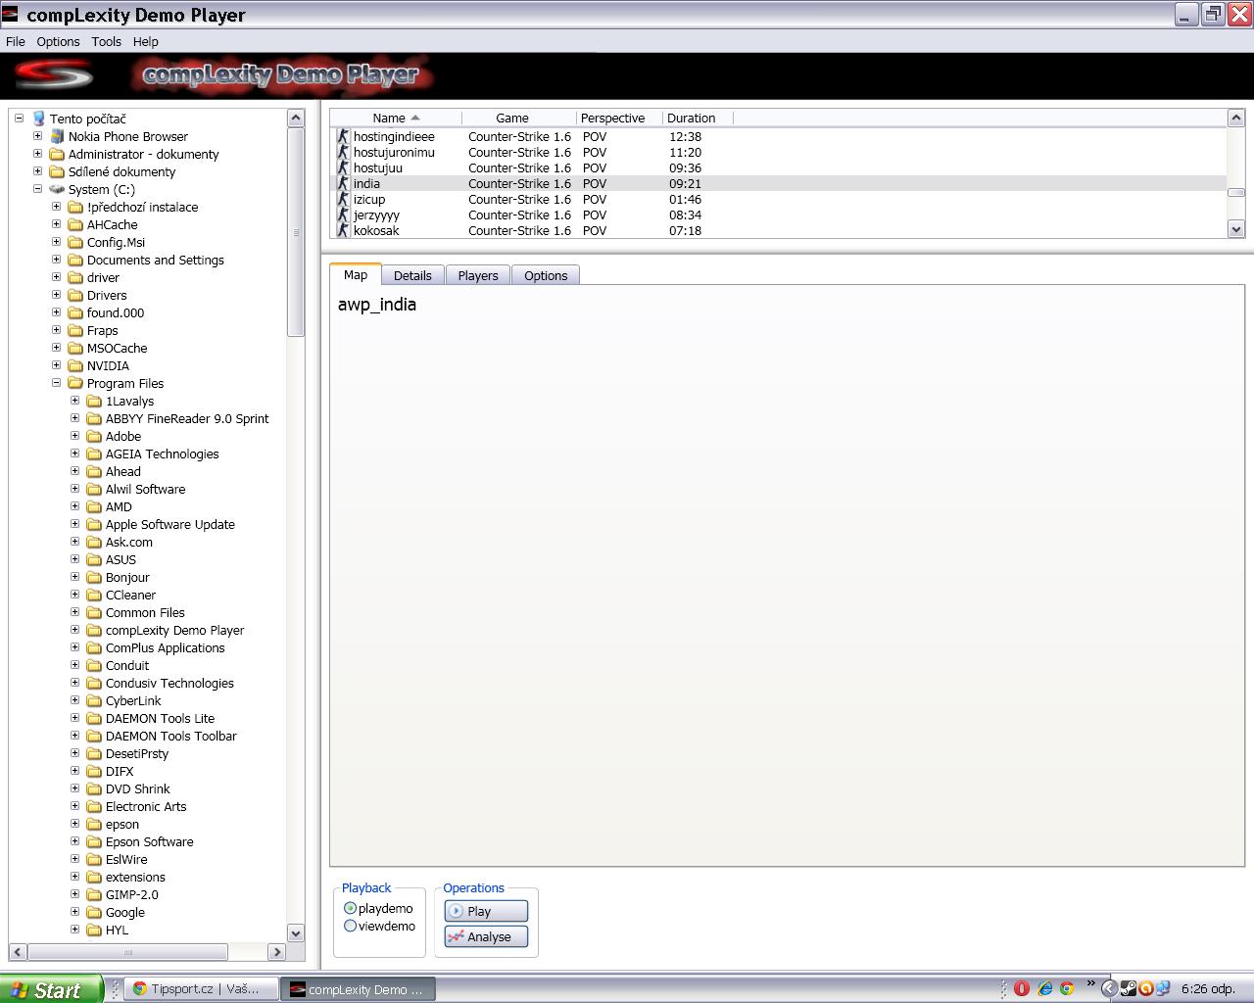Screen dimensions: 1254x1003
Task: Click the DAEMON Tools Lite folder icon
Action: pyautogui.click(x=94, y=718)
